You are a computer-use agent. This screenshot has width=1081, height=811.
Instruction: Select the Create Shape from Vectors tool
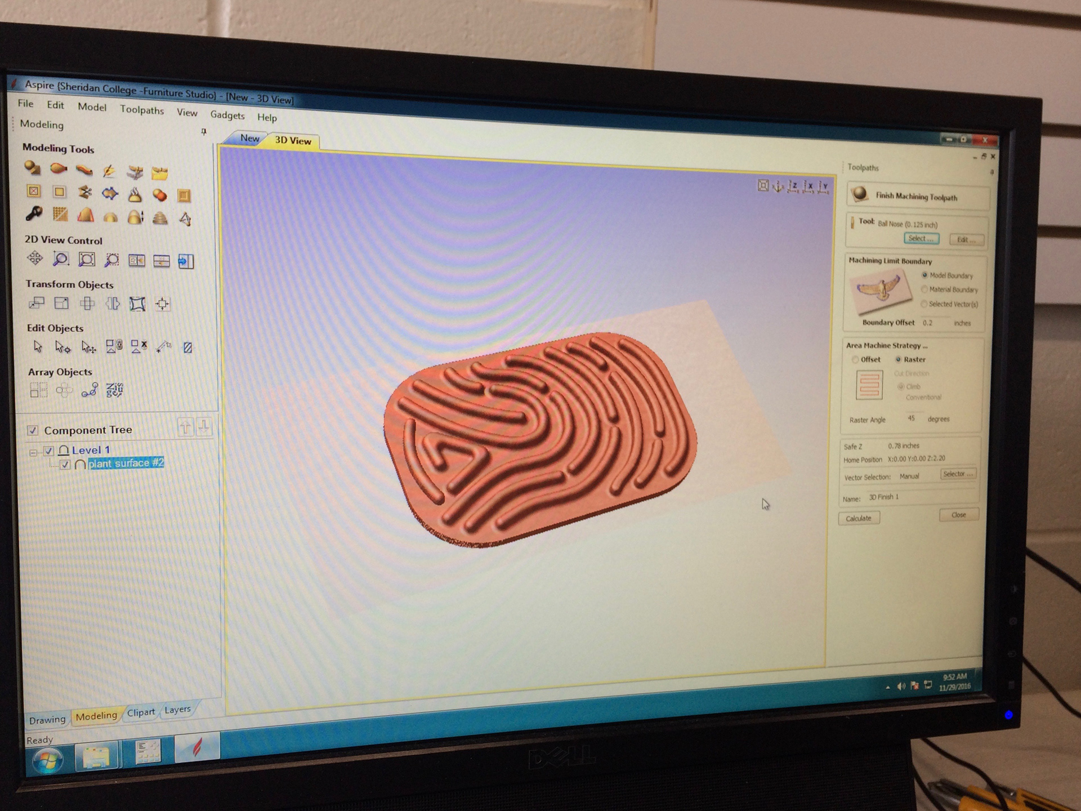pyautogui.click(x=32, y=168)
